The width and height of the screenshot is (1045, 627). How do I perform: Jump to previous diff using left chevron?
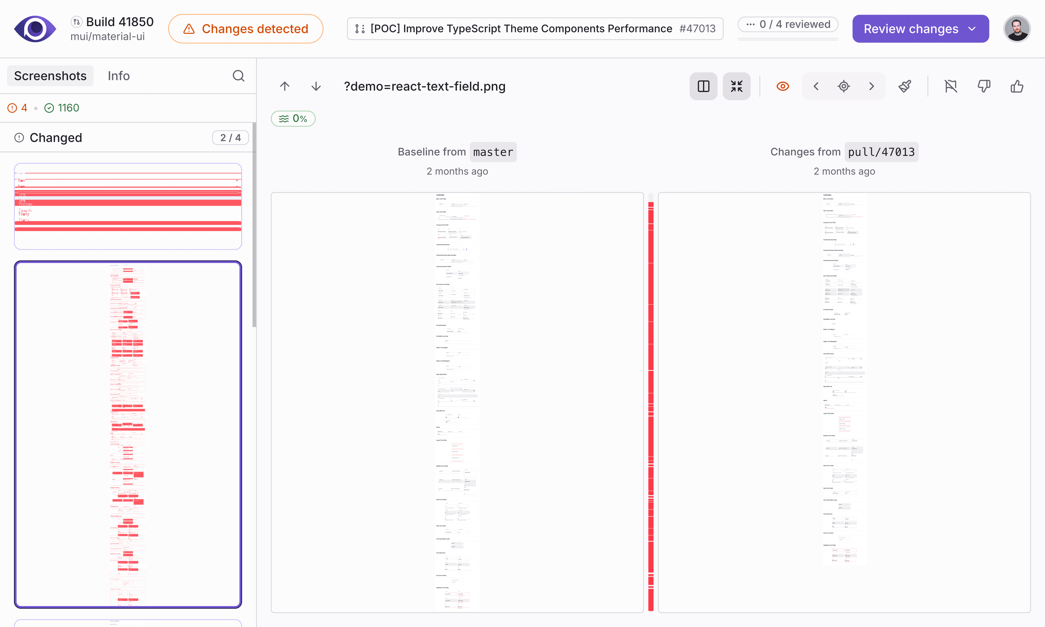coord(816,86)
